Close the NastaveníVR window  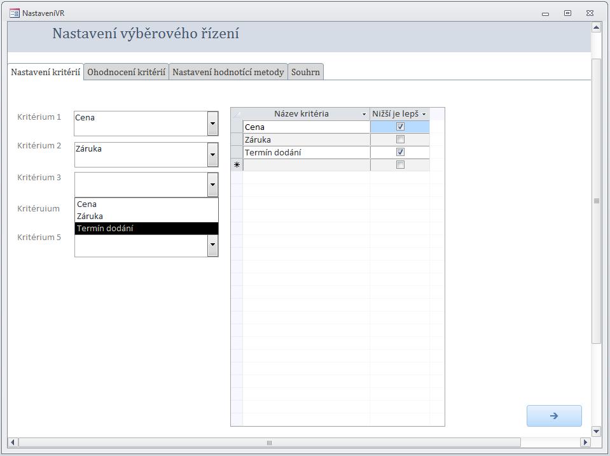pos(590,13)
